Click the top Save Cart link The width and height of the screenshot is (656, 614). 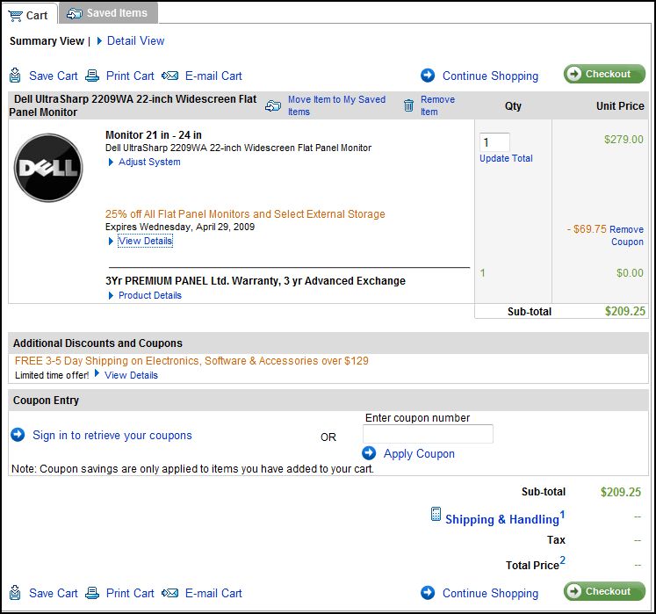click(x=54, y=76)
